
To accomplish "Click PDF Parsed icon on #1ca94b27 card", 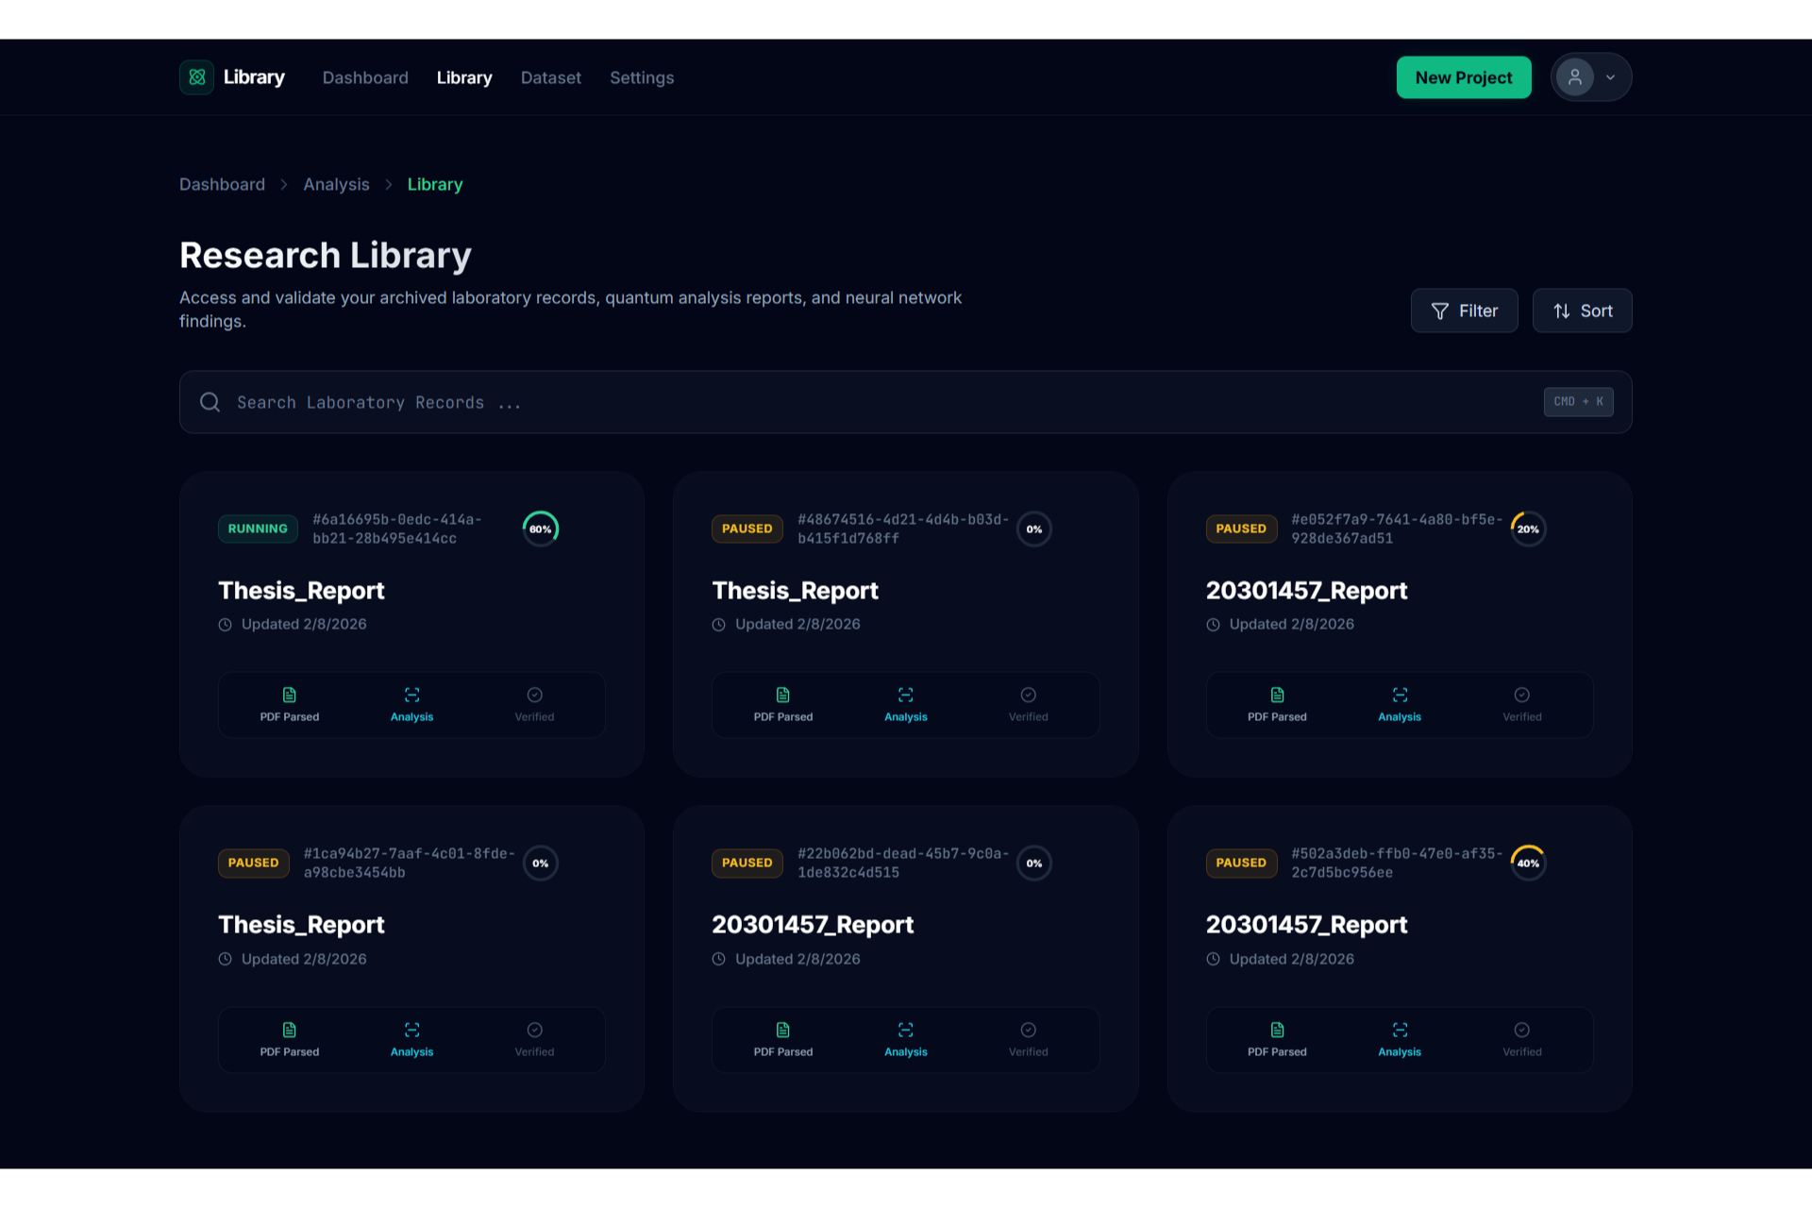I will [x=289, y=1030].
